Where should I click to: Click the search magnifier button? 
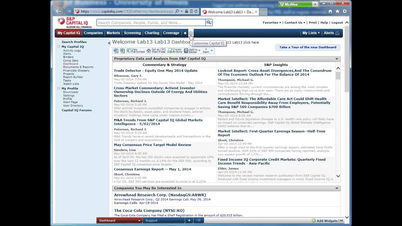click(x=209, y=22)
